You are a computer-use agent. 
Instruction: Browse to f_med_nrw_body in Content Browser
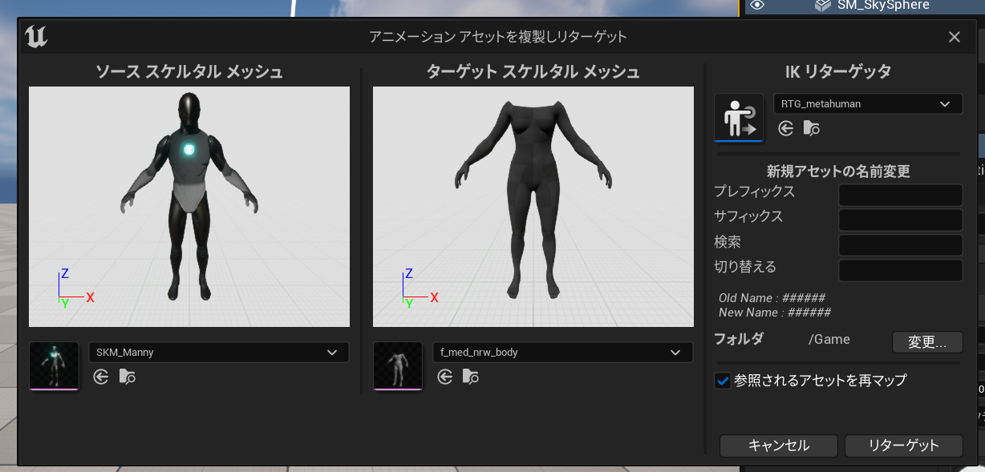[472, 377]
